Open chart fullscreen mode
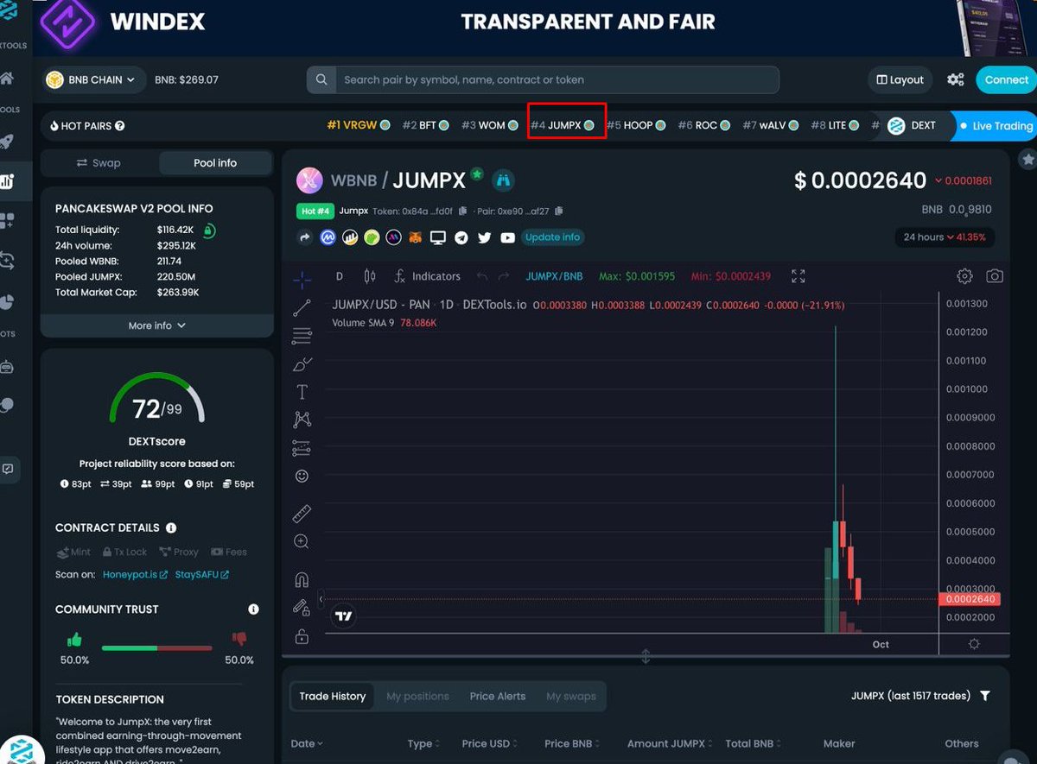The image size is (1037, 764). point(798,276)
